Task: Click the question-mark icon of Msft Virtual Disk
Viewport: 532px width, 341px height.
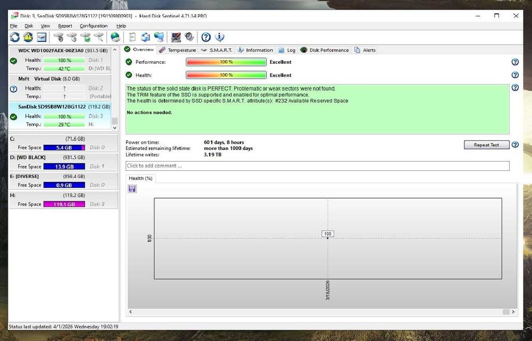Action: pos(14,89)
